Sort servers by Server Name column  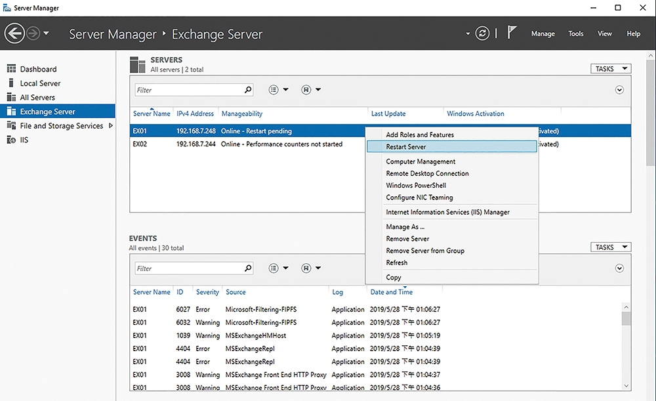coord(152,114)
